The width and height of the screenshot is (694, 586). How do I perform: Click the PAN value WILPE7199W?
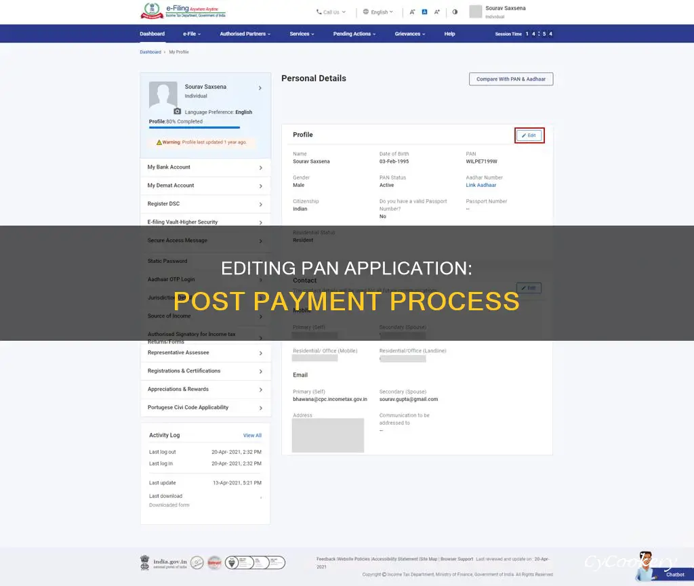click(482, 161)
